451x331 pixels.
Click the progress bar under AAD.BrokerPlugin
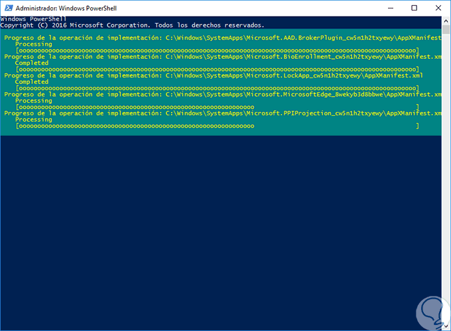point(218,50)
